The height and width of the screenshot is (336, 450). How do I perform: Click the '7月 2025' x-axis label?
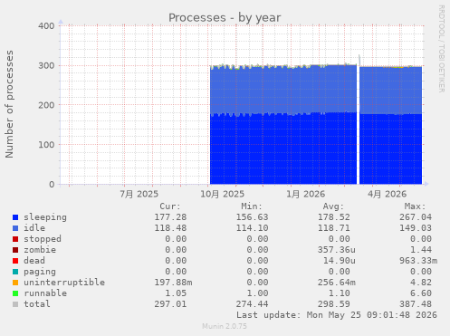139,194
